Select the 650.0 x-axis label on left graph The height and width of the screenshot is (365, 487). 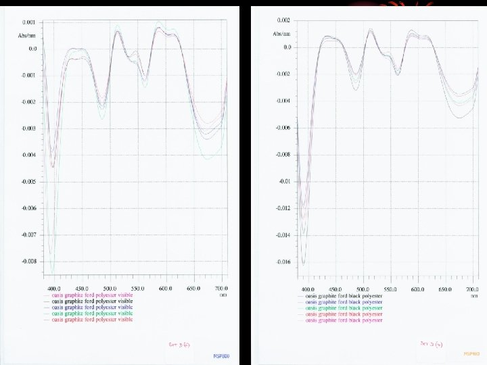click(193, 289)
